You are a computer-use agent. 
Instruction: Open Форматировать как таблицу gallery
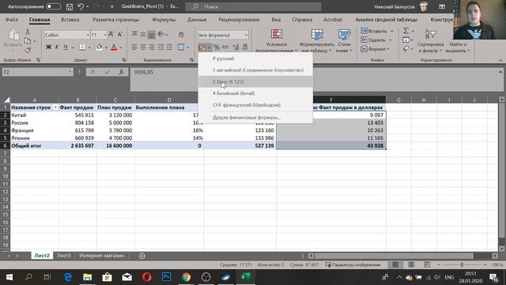(316, 40)
